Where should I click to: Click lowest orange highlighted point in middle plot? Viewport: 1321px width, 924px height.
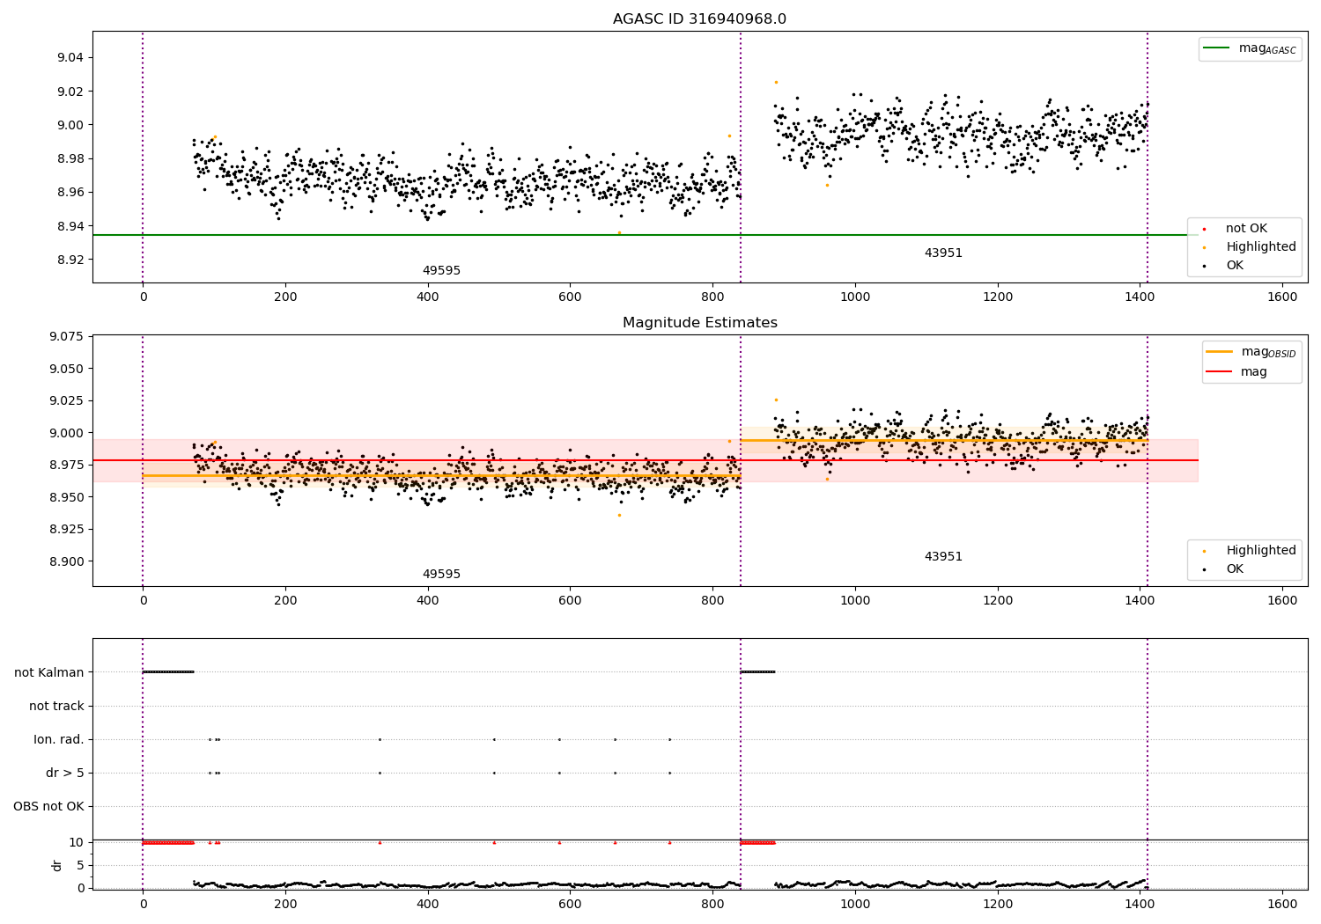coord(619,515)
